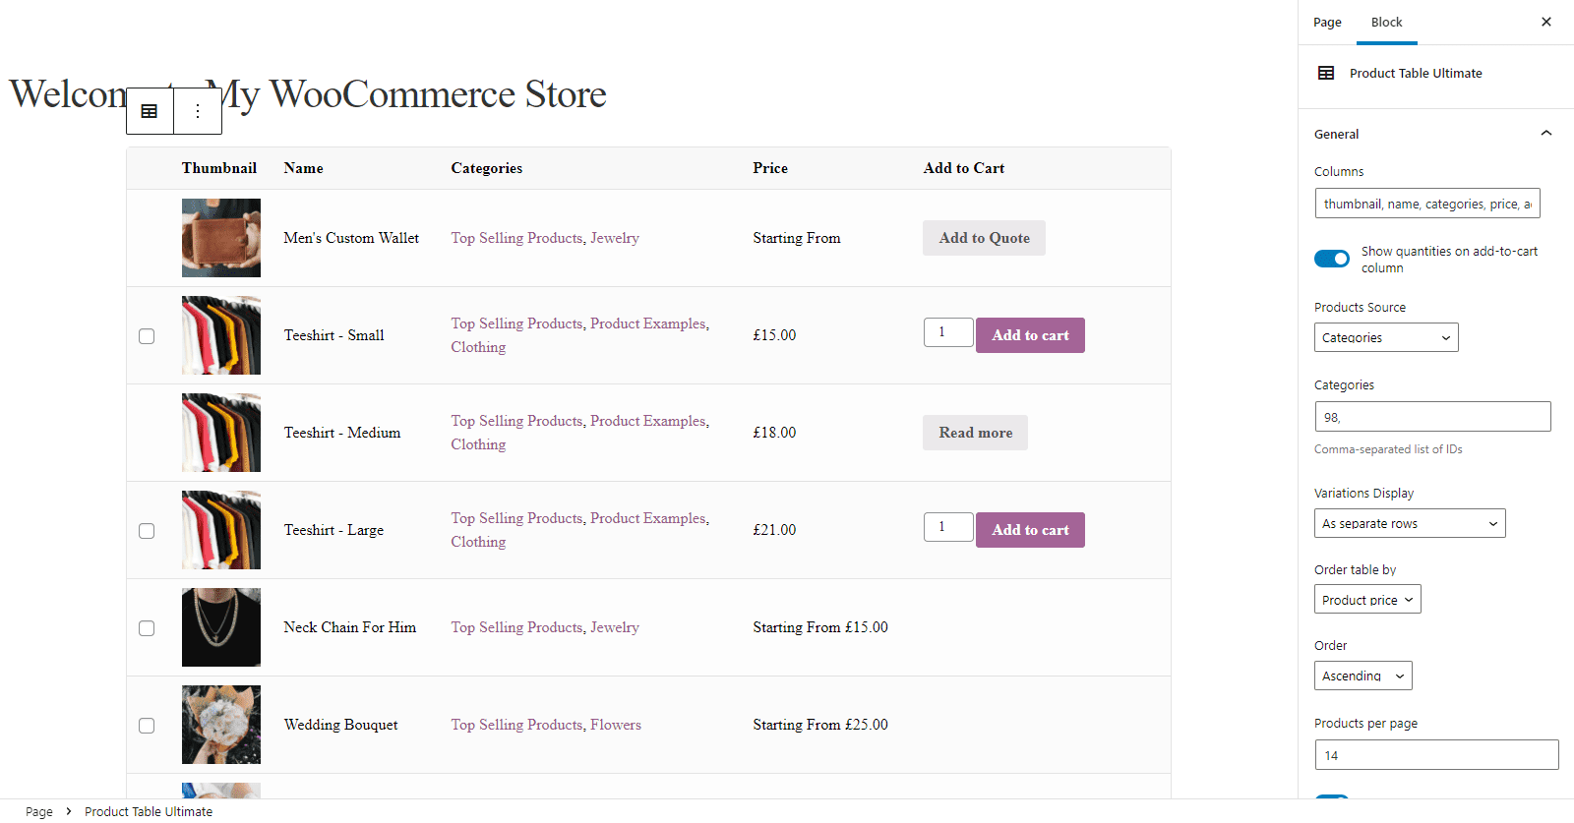1574x823 pixels.
Task: Click the Product Table Ultimate icon in sidebar
Action: point(1326,73)
